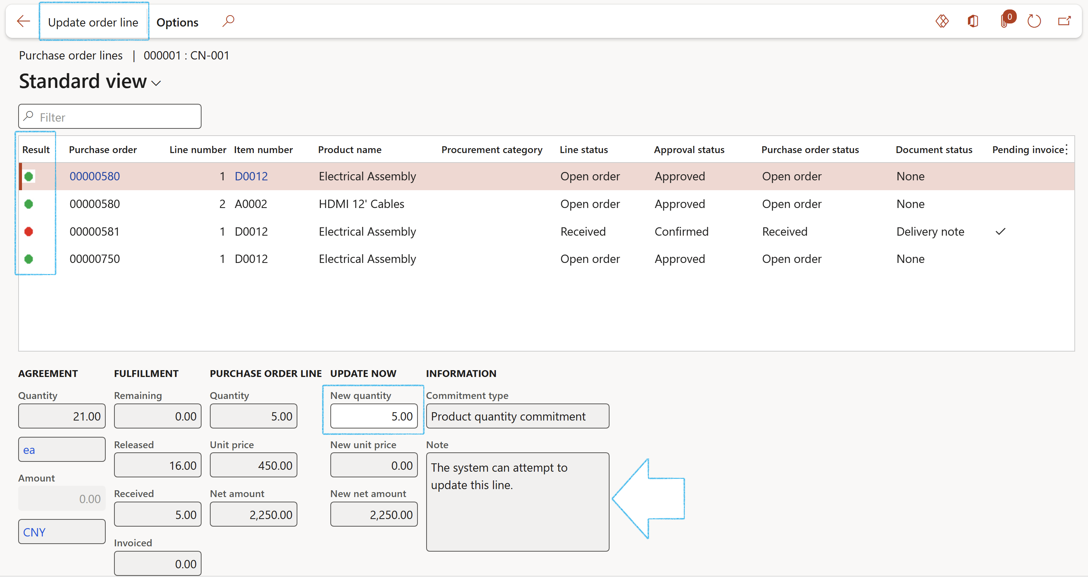
Task: Click the New unit price field
Action: [x=374, y=465]
